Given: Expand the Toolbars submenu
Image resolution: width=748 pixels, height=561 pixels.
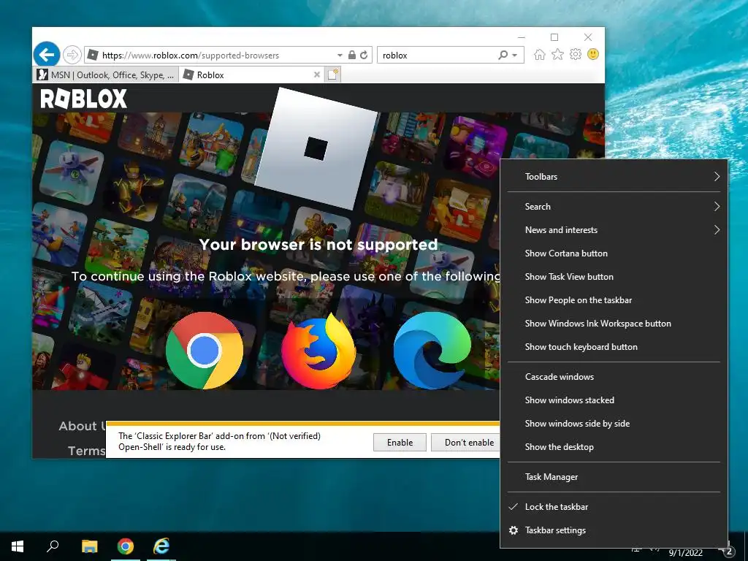Looking at the screenshot, I should click(x=614, y=177).
